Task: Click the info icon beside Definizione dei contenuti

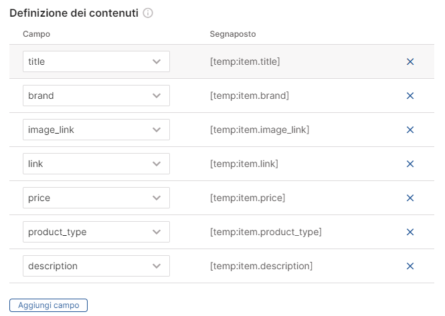Action: [x=149, y=13]
